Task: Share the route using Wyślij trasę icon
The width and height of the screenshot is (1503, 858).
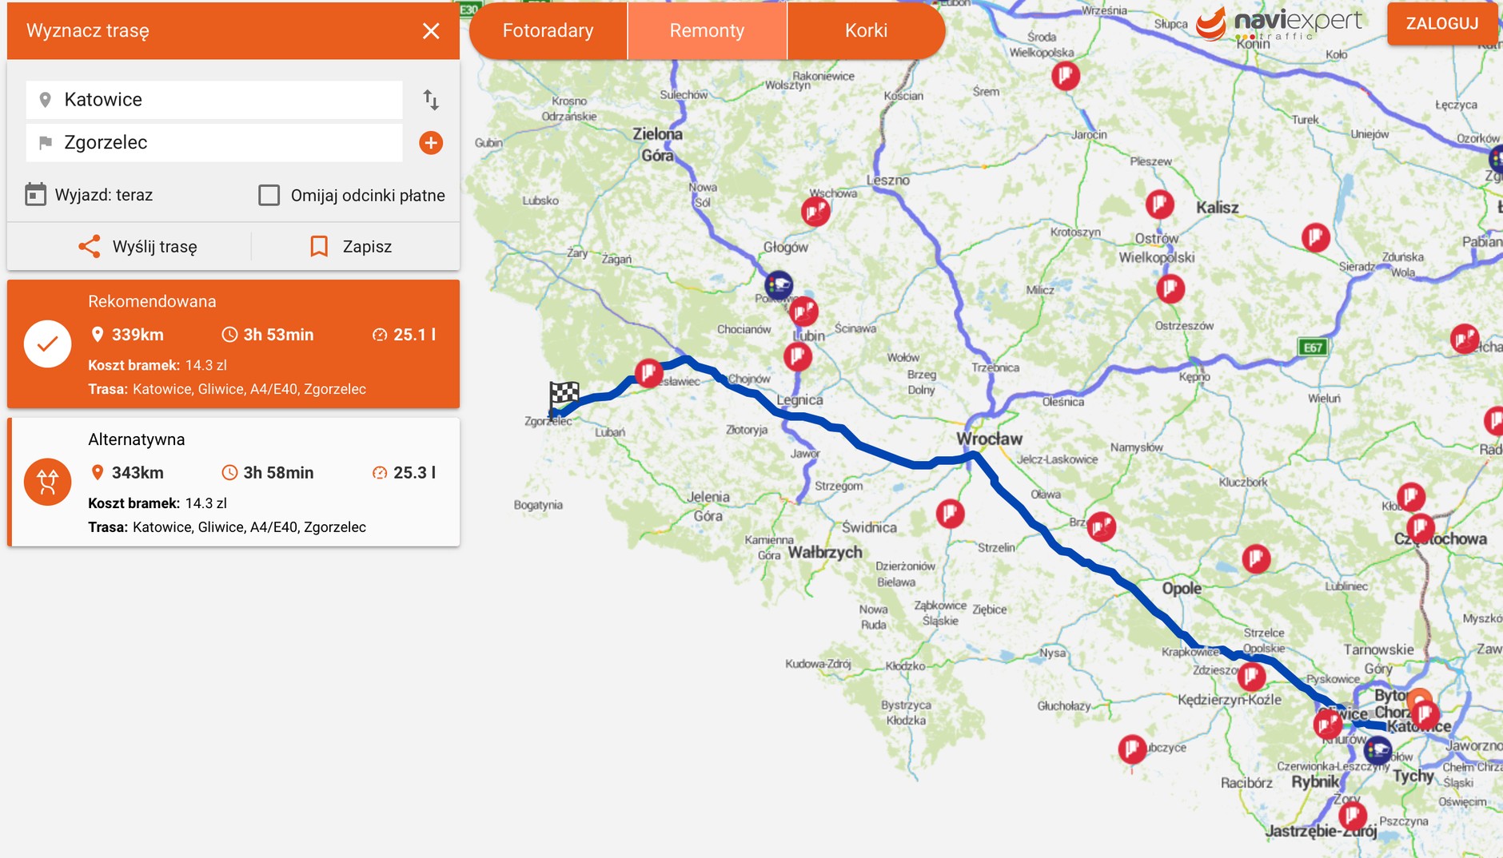Action: pos(90,246)
